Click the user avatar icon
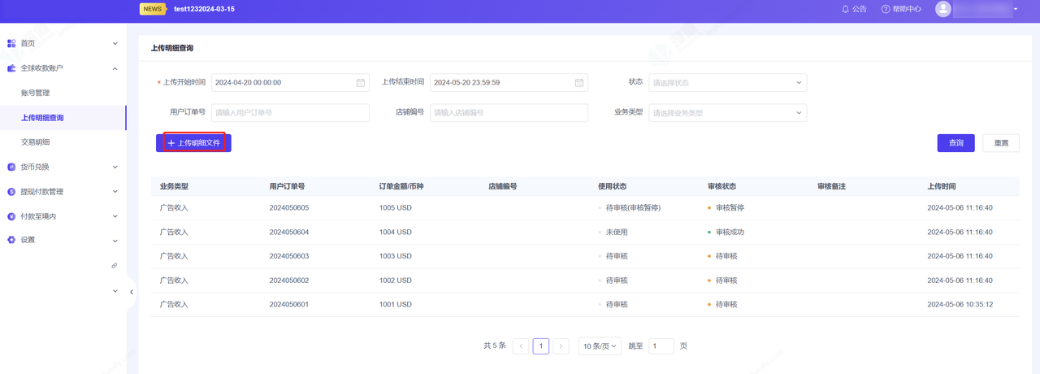Viewport: 1040px width, 374px height. point(943,9)
